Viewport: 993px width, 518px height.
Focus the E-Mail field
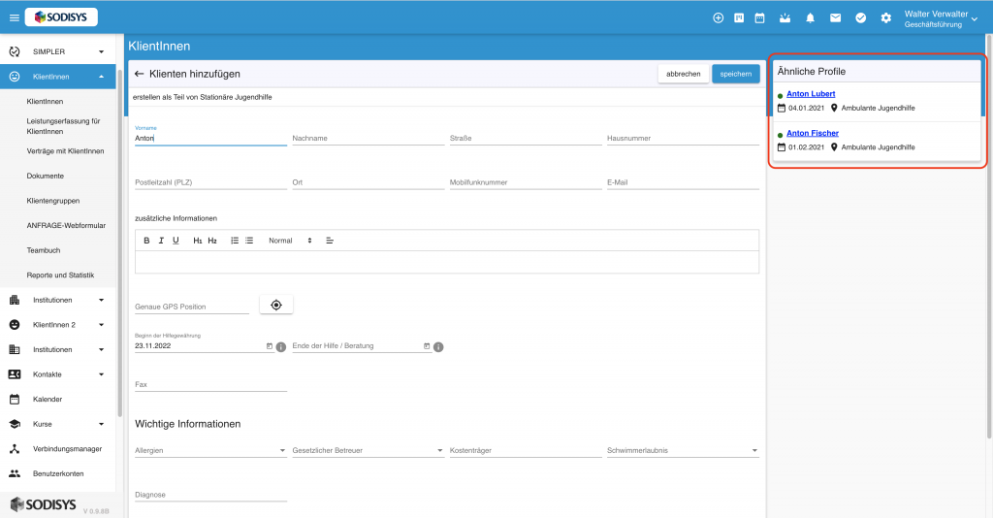coord(683,182)
